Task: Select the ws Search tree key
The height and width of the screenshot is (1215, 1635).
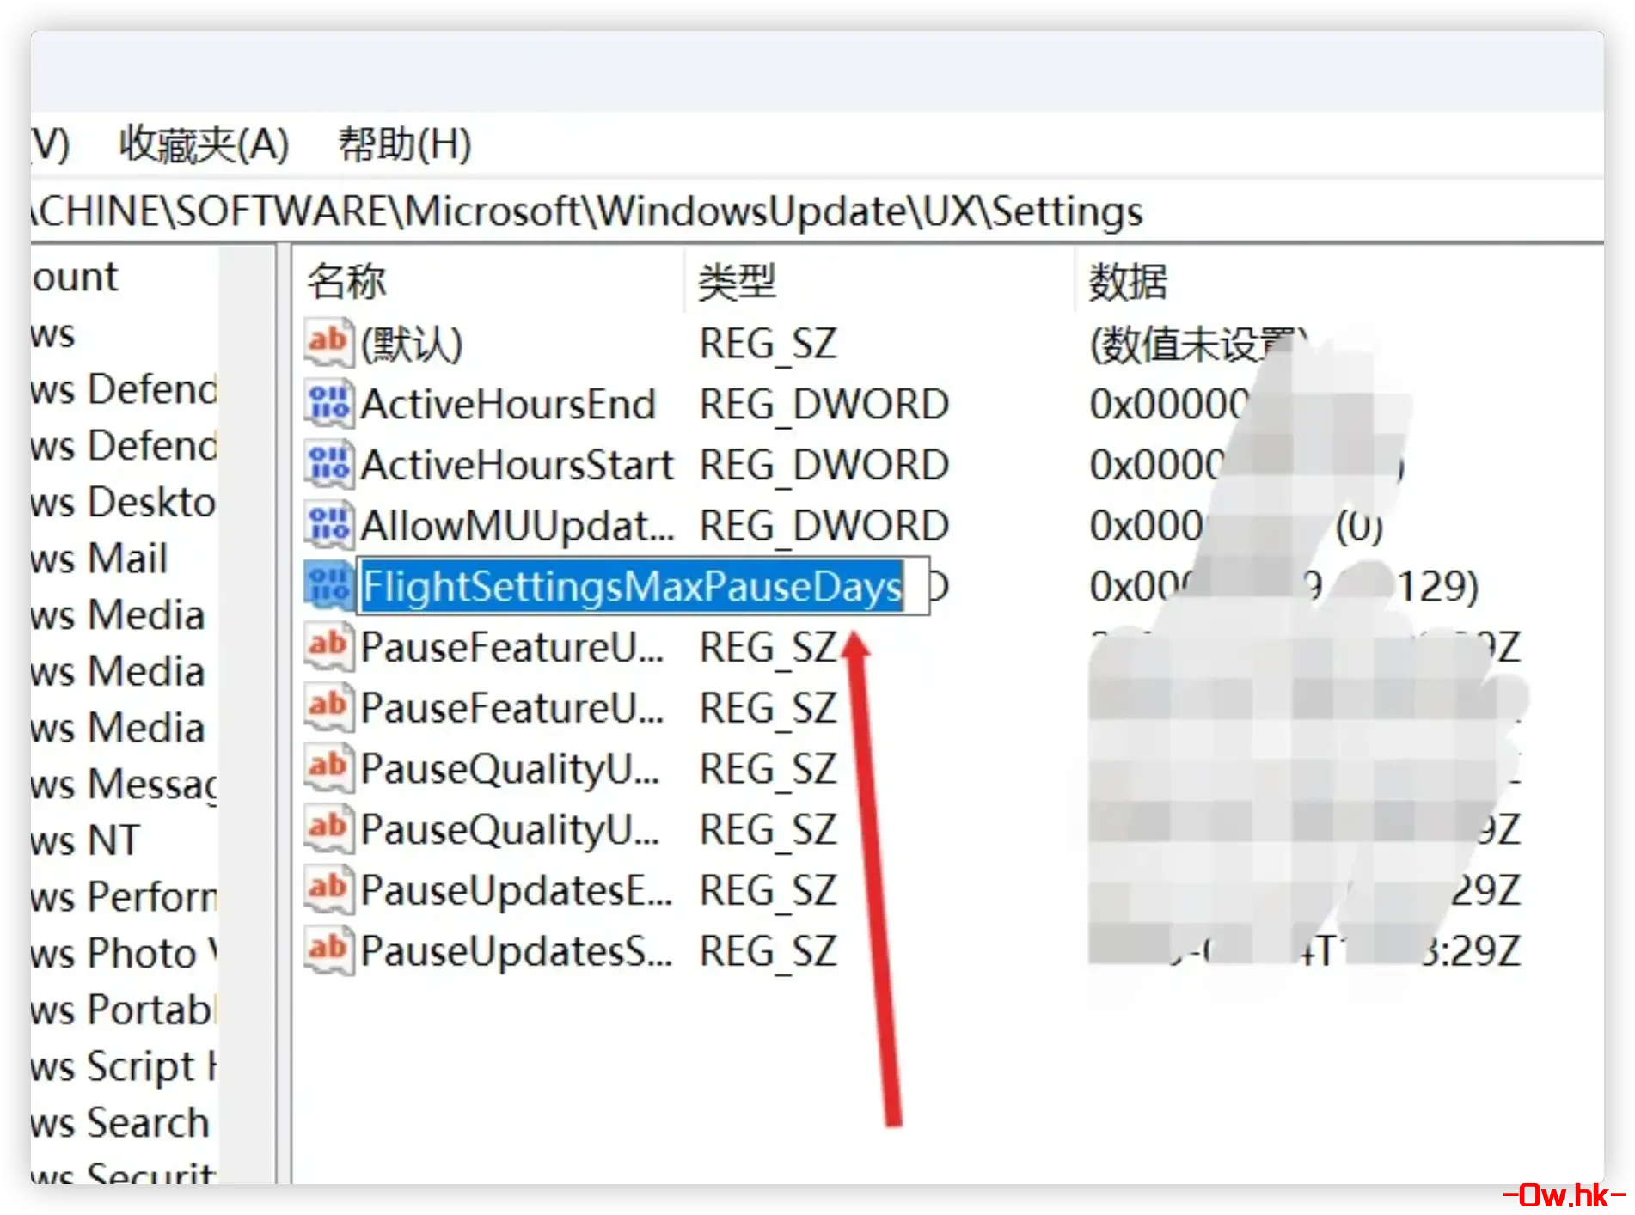Action: coord(120,1123)
